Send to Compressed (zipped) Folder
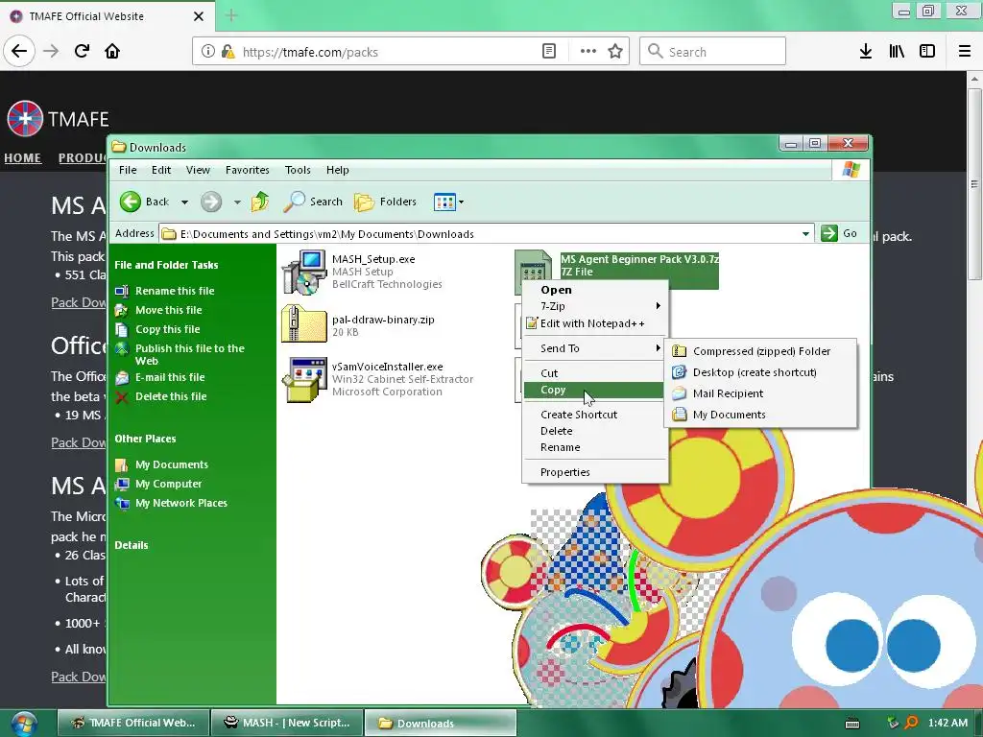 (x=760, y=351)
